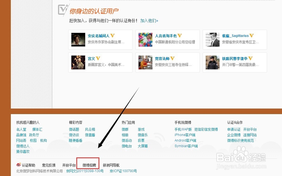The image size is (282, 176).
Task: Open Symbian客户端 link
Action: (186, 146)
